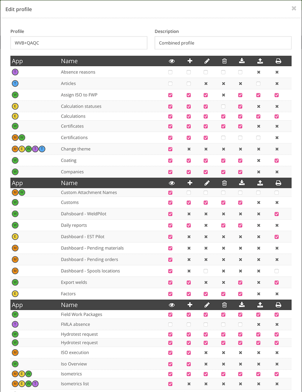This screenshot has height=392, width=302.
Task: Close the Edit profile dialog
Action: (x=294, y=8)
